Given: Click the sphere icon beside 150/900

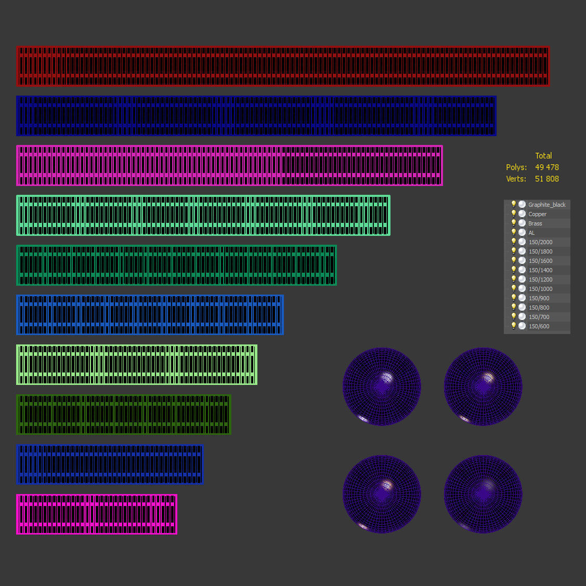Looking at the screenshot, I should coord(522,298).
